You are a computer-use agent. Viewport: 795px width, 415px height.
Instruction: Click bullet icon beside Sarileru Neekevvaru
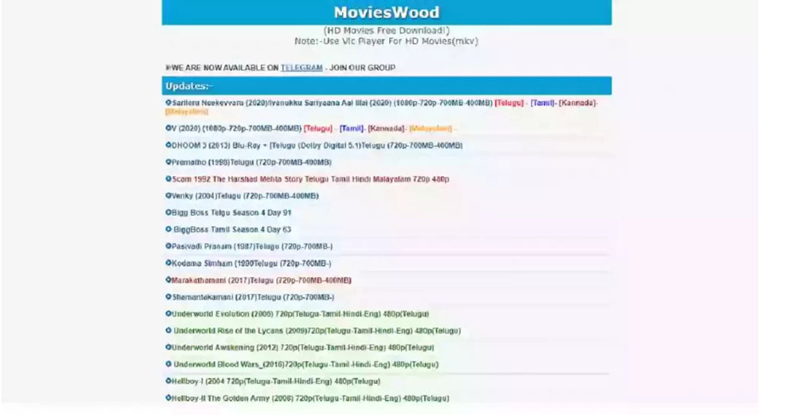168,102
